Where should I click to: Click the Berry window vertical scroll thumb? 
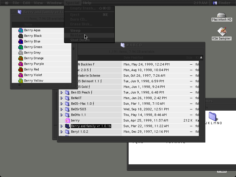[x=73, y=48]
